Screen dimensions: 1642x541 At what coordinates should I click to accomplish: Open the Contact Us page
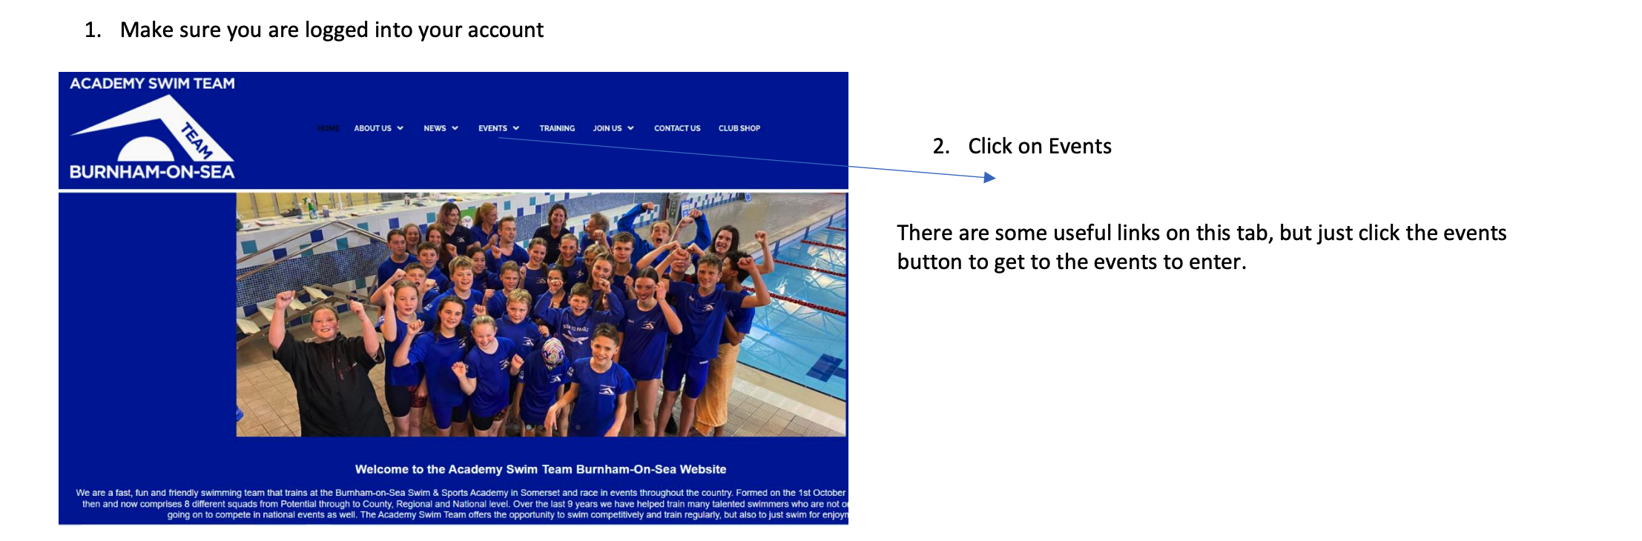[677, 128]
